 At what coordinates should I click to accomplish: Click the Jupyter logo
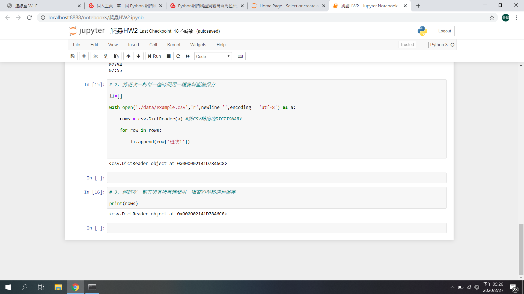point(87,31)
